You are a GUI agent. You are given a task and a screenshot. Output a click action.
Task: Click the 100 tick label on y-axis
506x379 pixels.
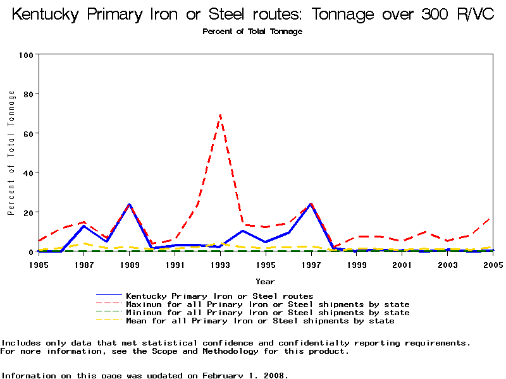click(x=26, y=55)
